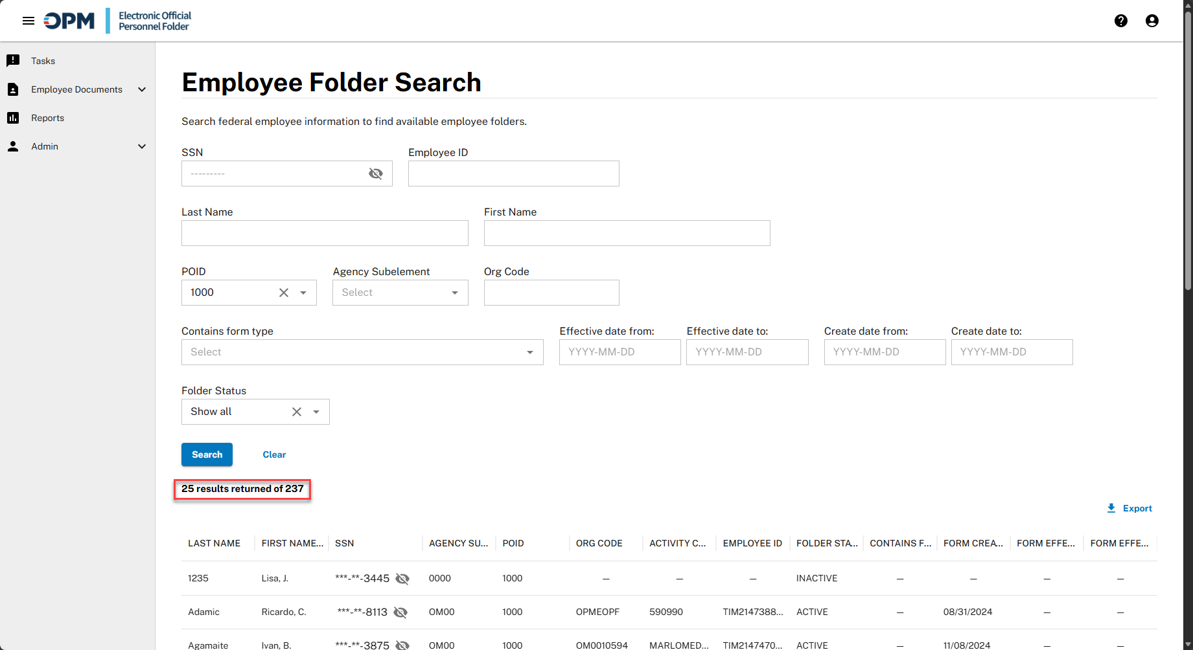Click the 590990 activity code cell
The width and height of the screenshot is (1193, 650).
click(666, 612)
